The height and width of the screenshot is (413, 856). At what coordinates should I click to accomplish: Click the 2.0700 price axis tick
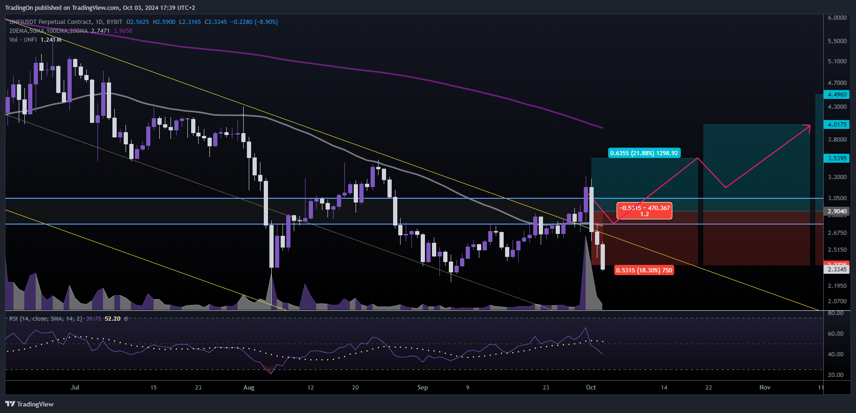coord(837,301)
